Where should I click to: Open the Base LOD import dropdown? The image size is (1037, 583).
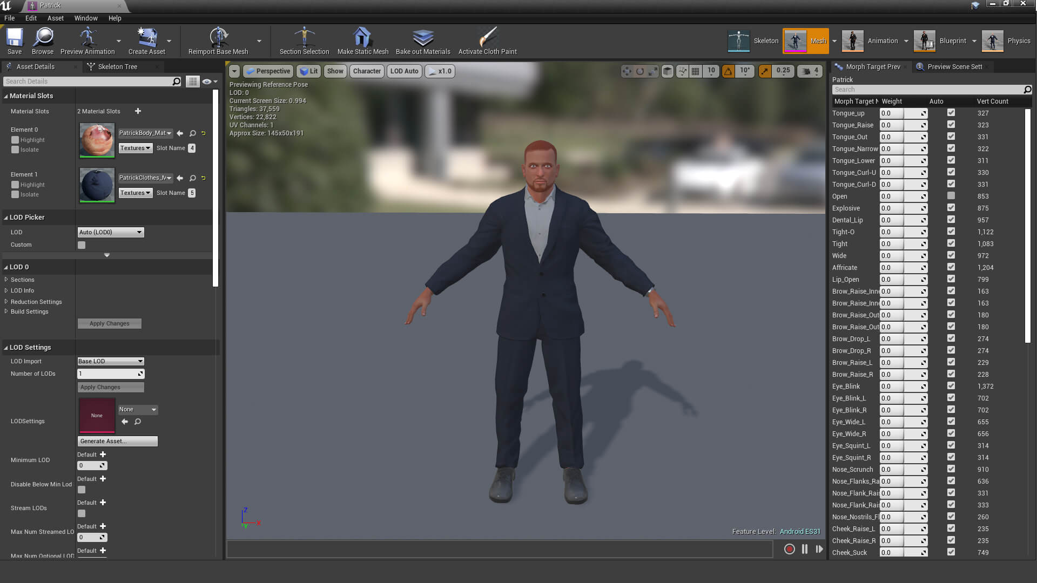coord(111,361)
